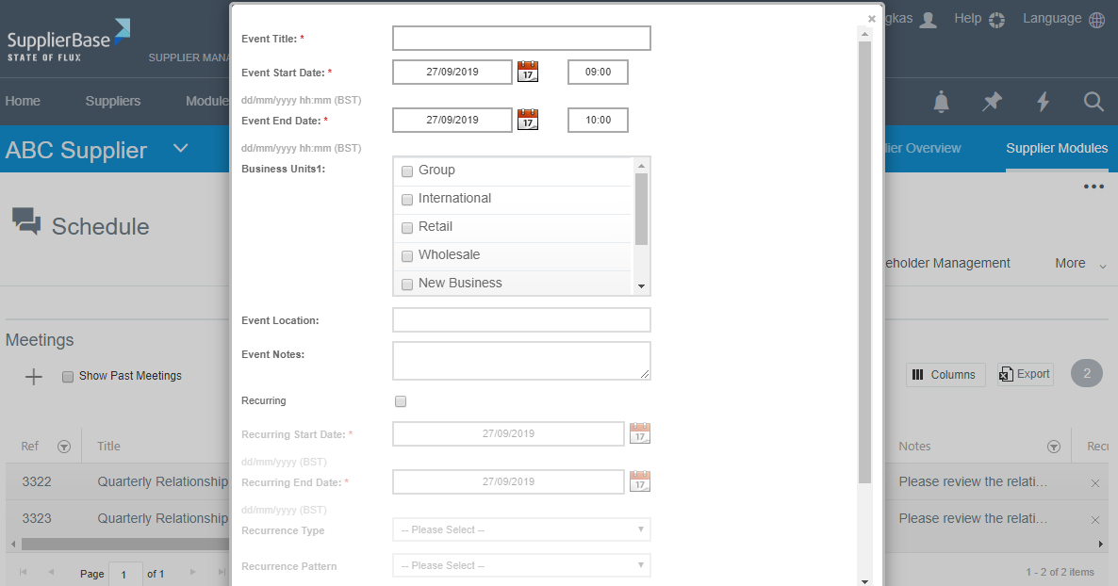The image size is (1118, 586).
Task: Click the Columns button
Action: pyautogui.click(x=945, y=375)
